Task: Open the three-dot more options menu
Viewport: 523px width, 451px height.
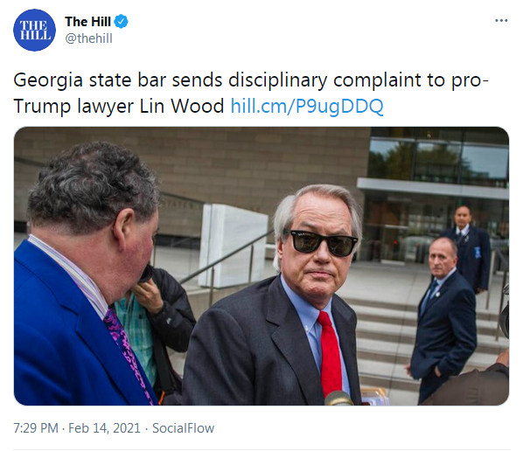Action: pos(501,21)
